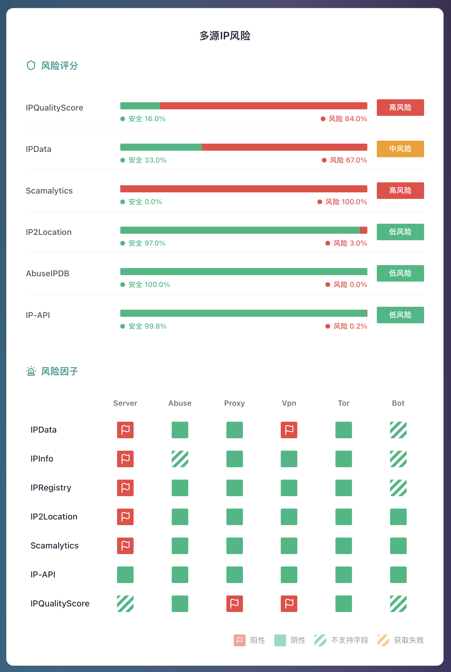Click IPQualityScore's striped Server cell
The width and height of the screenshot is (451, 672).
click(125, 604)
